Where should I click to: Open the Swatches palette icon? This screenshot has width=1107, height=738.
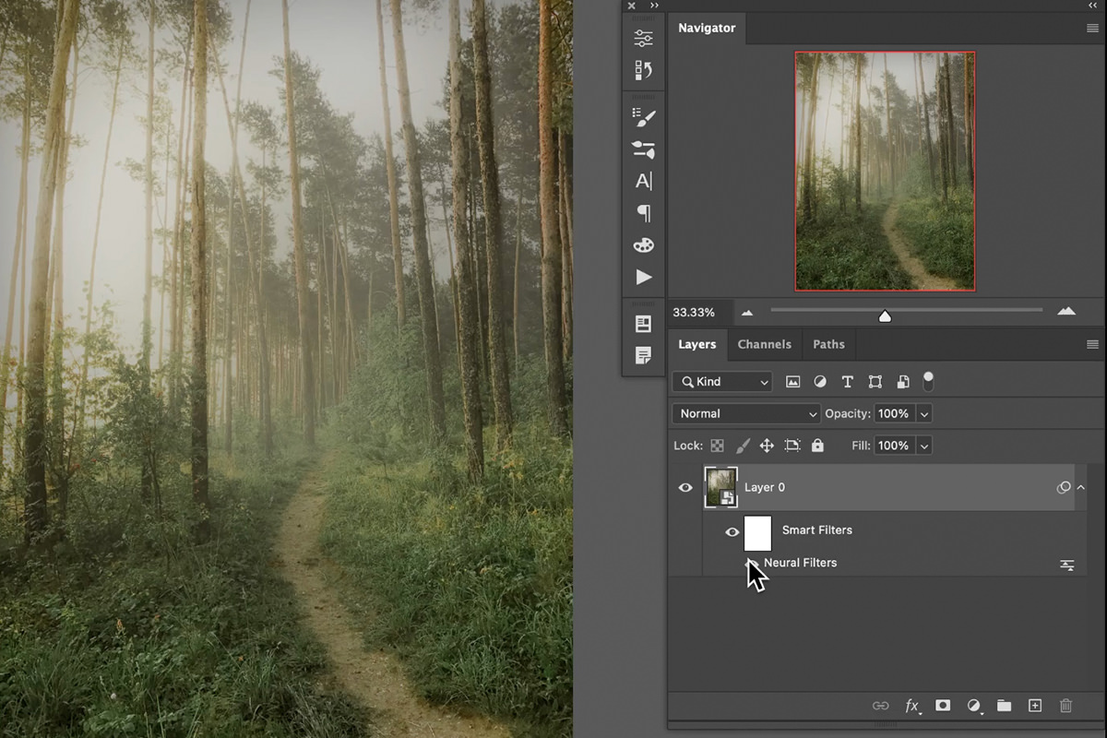click(644, 245)
